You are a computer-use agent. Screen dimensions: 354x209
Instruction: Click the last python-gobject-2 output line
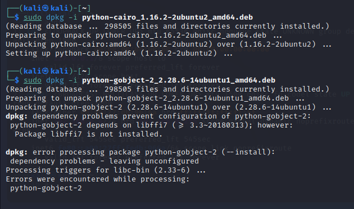point(46,188)
